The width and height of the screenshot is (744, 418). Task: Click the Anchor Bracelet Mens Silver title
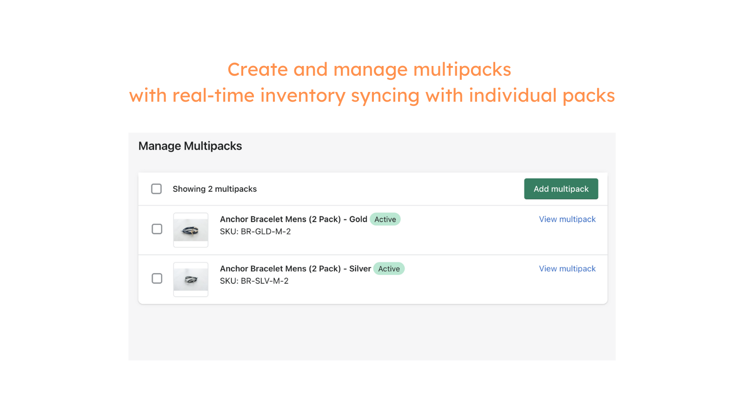coord(295,268)
